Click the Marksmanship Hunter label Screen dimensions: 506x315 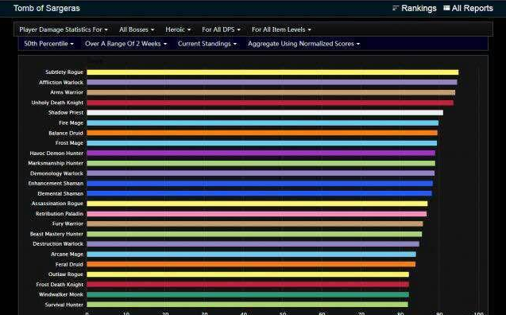point(56,163)
